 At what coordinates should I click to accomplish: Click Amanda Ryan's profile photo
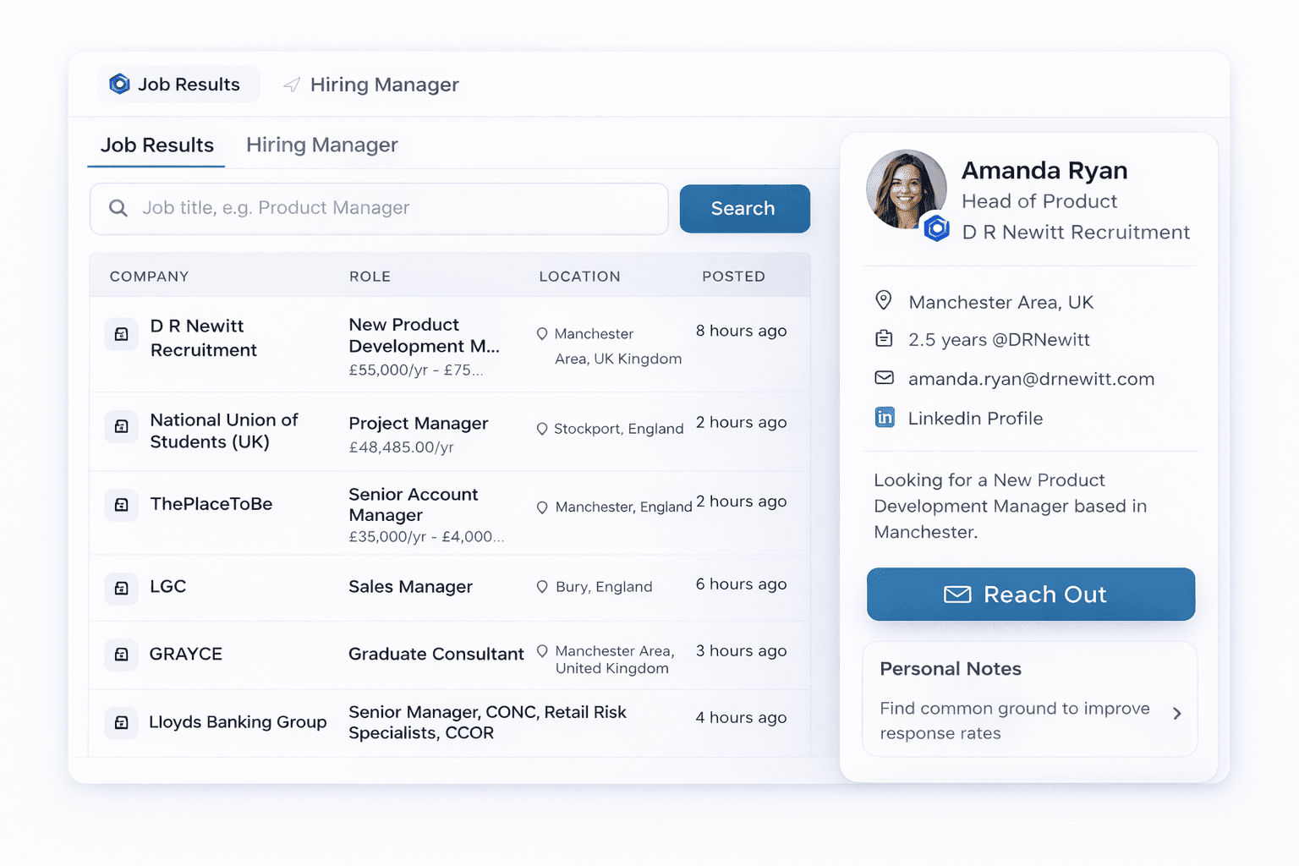pos(904,188)
